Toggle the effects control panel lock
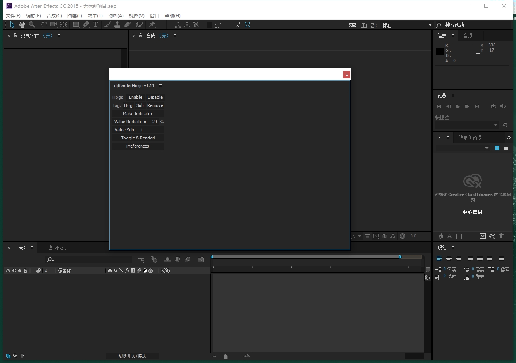516x363 pixels. click(x=15, y=36)
